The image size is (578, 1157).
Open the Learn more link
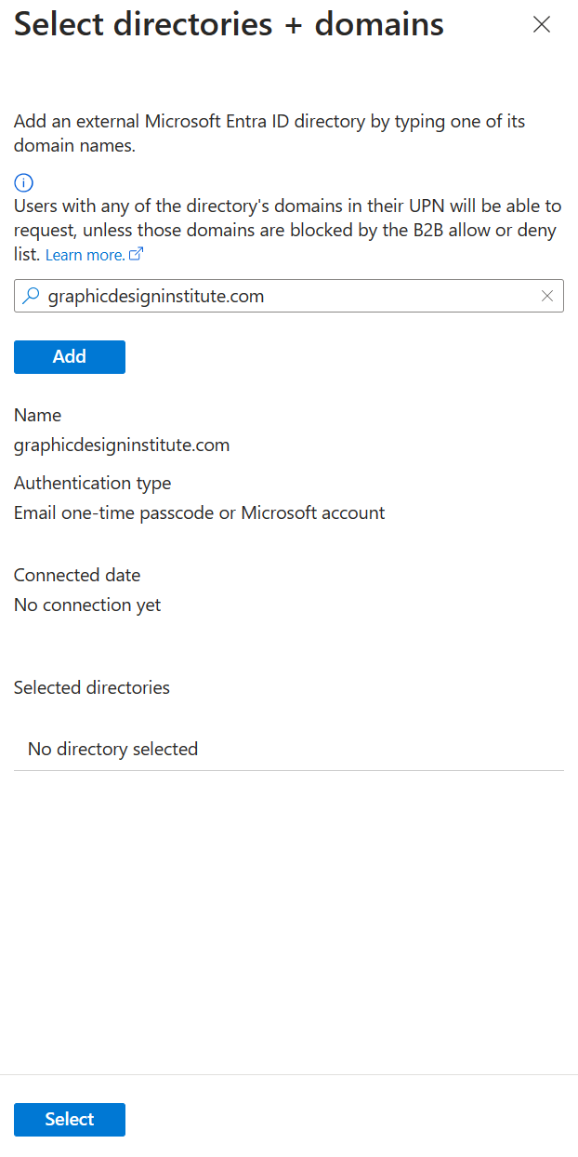pyautogui.click(x=84, y=255)
